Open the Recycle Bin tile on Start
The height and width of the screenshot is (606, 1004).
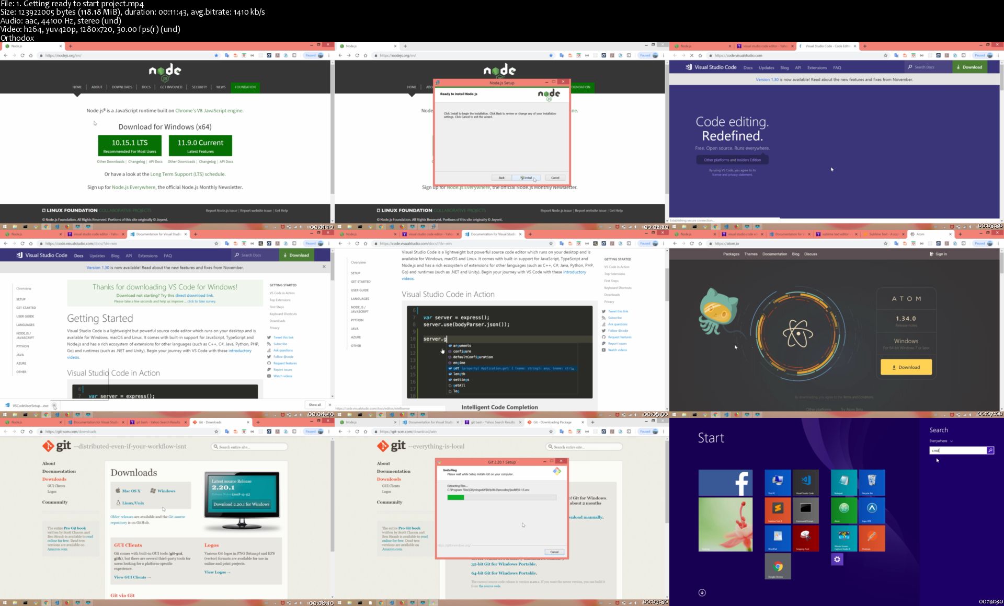(872, 482)
